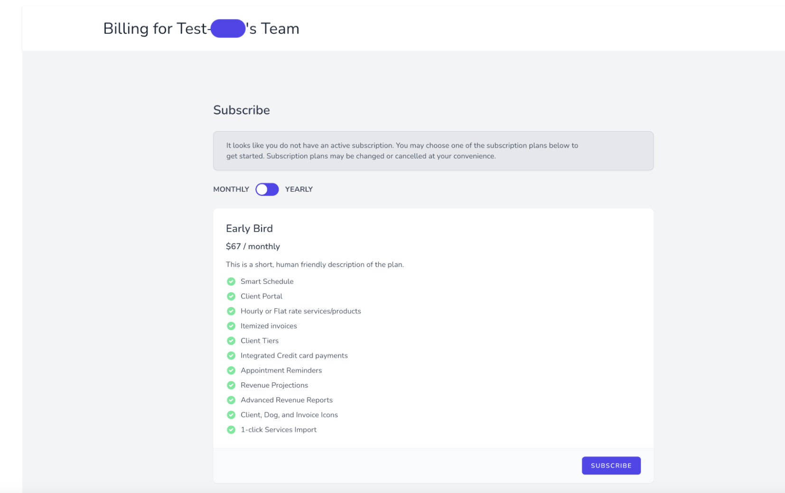
Task: Click the 'Client Tiers' feature text
Action: point(260,341)
